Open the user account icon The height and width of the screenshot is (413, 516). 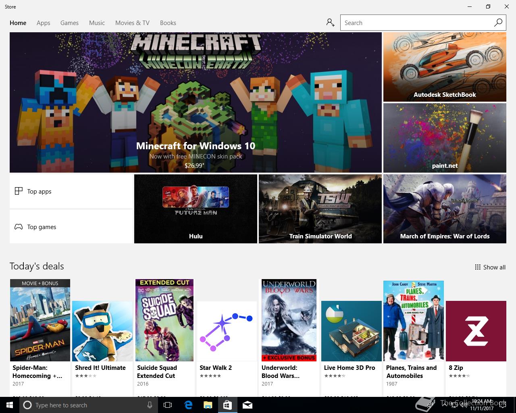pyautogui.click(x=331, y=23)
